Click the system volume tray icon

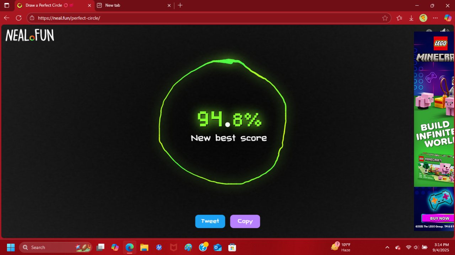pyautogui.click(x=416, y=247)
